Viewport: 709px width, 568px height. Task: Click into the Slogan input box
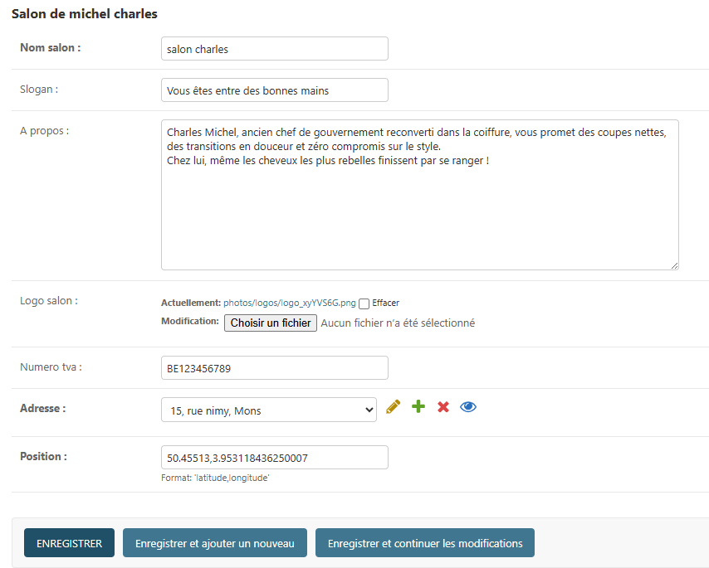coord(274,90)
